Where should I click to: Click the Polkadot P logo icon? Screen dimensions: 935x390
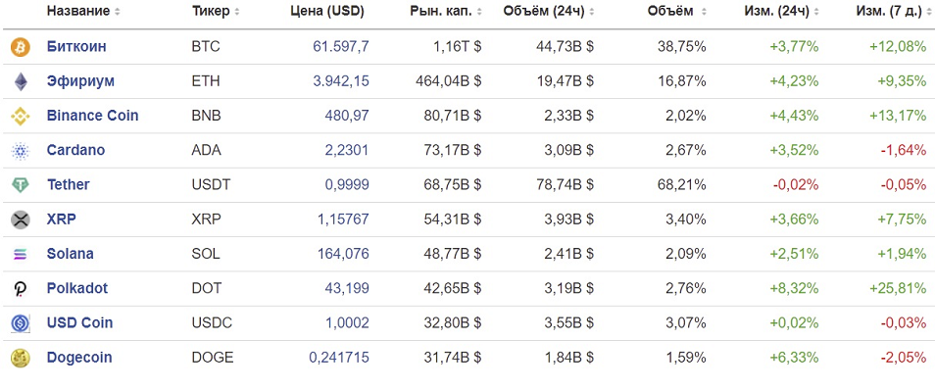click(x=21, y=289)
